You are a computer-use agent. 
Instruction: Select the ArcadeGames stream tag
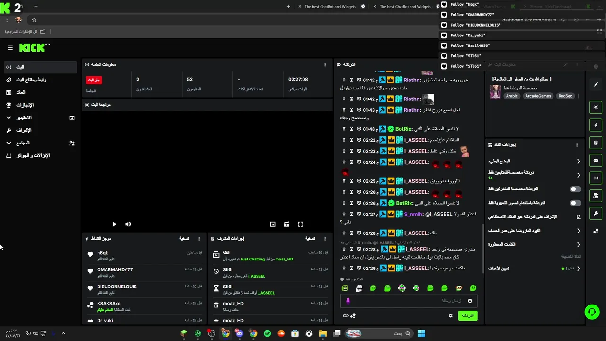coord(538,96)
